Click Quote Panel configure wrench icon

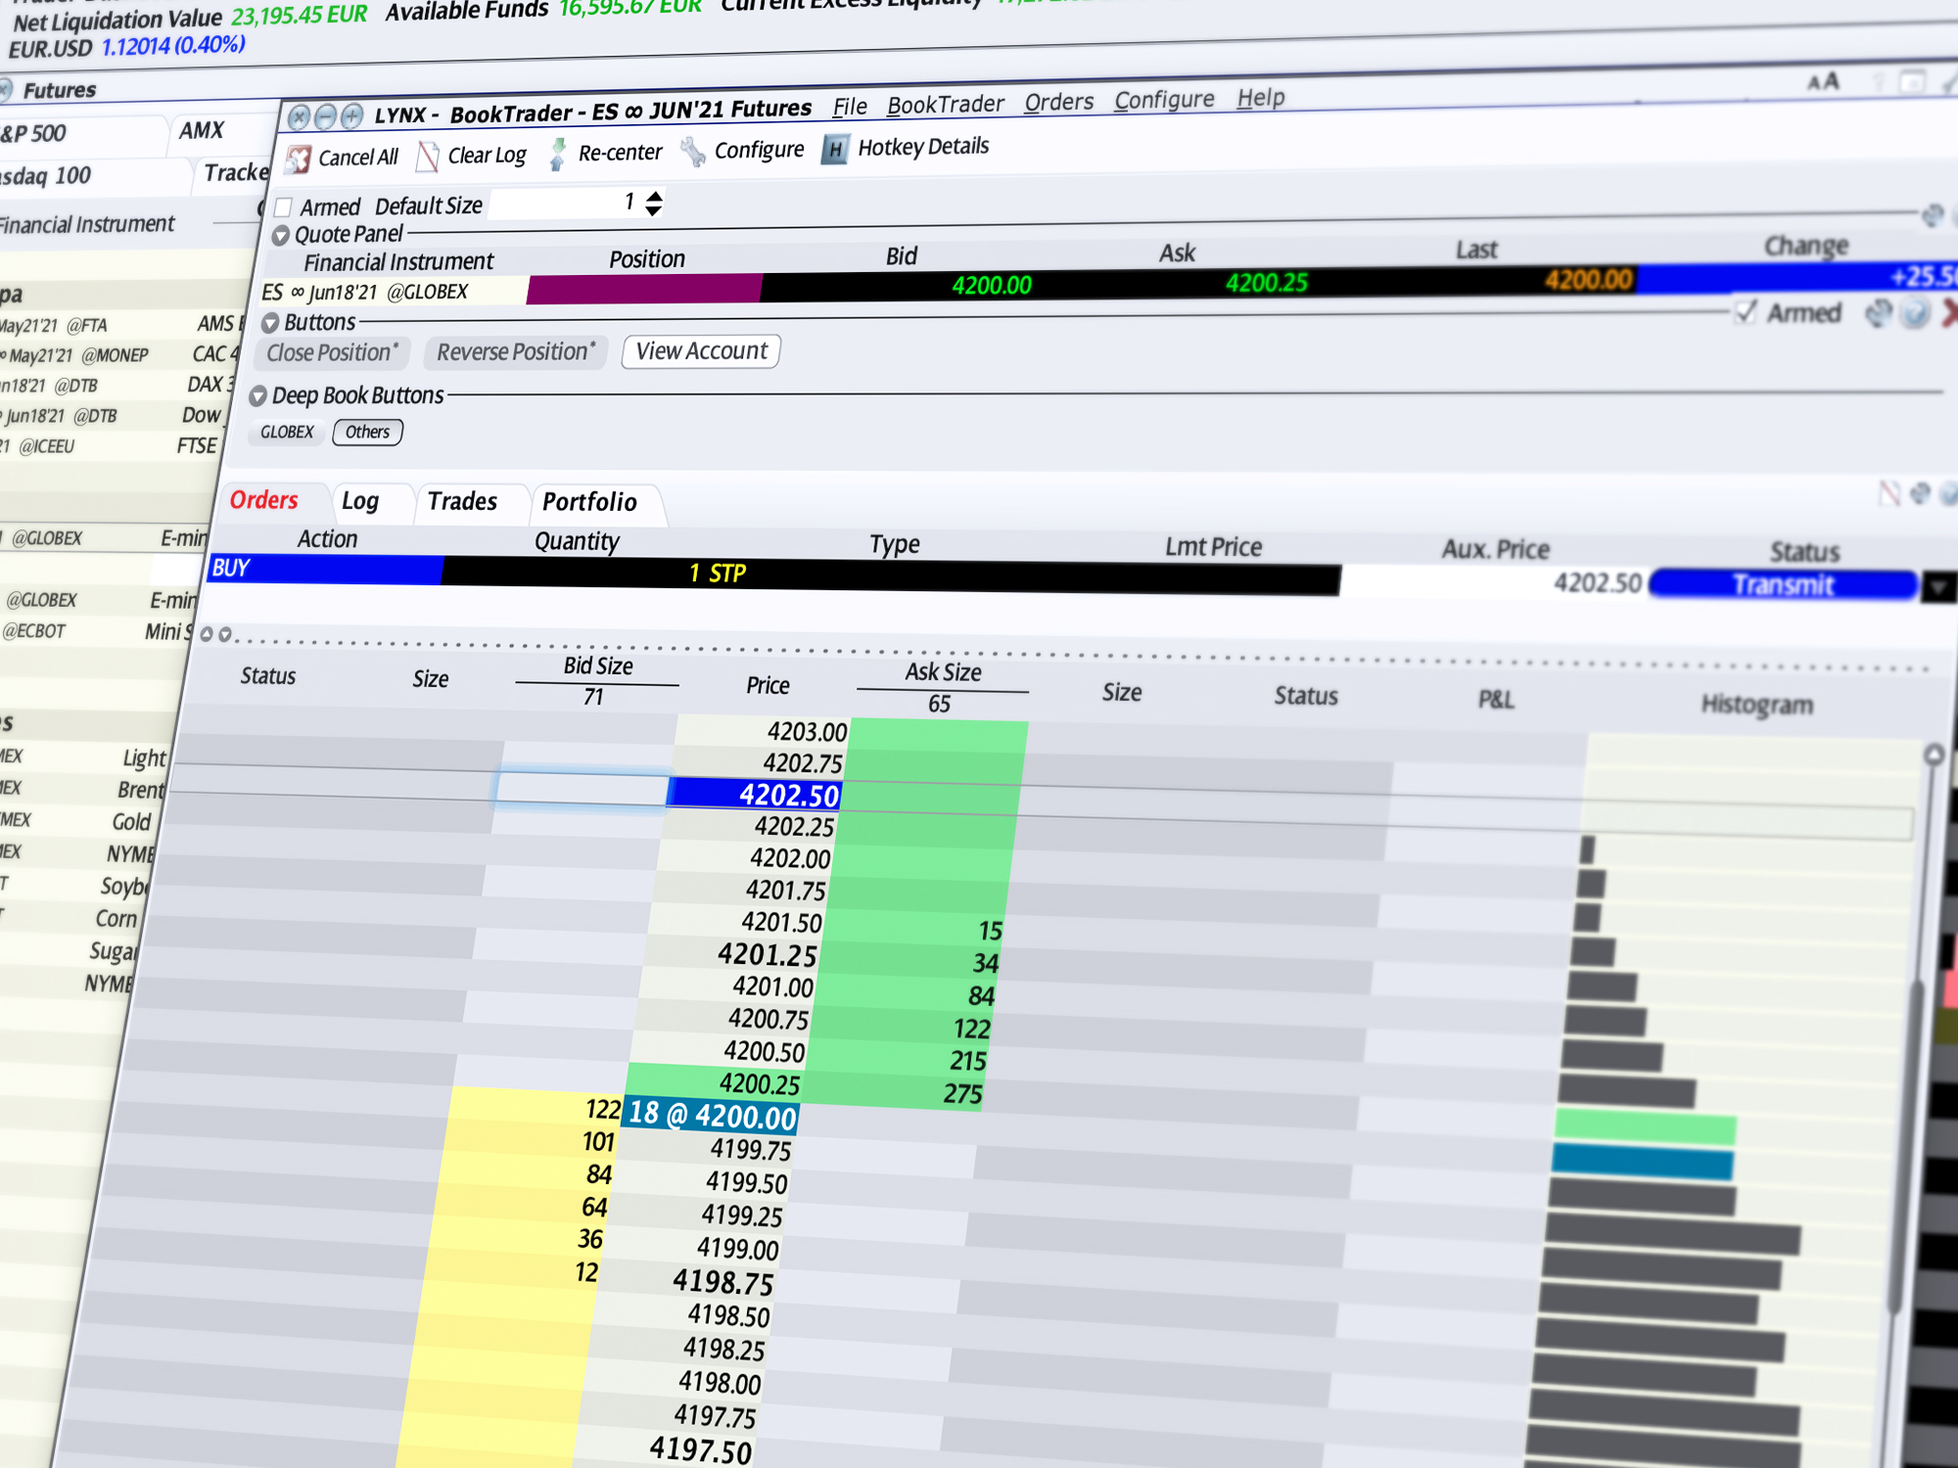click(x=1933, y=214)
